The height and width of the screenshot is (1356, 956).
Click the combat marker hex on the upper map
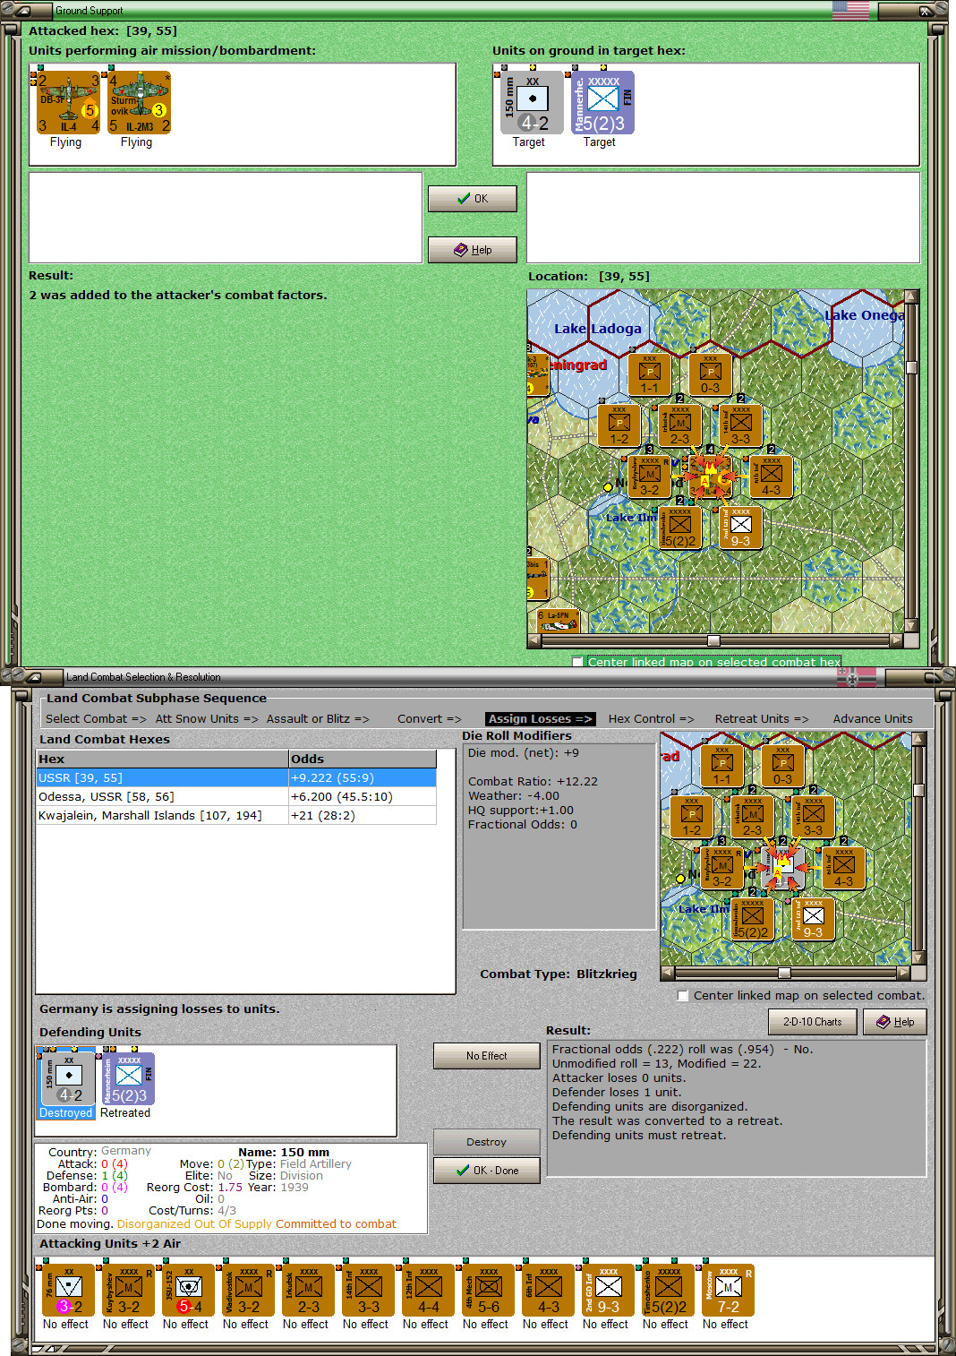[x=710, y=476]
